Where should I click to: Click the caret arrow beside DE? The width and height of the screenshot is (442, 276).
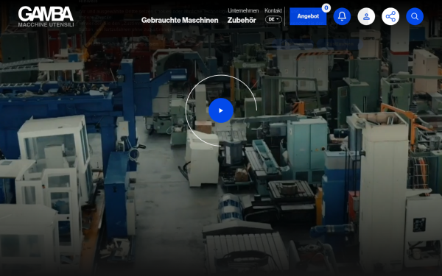pos(278,19)
